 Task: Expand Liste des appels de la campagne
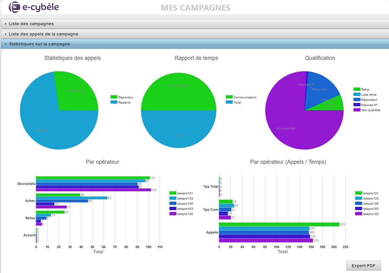194,34
